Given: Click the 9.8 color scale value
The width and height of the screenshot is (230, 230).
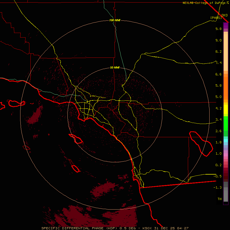Looking at the screenshot, I should click(x=218, y=29).
